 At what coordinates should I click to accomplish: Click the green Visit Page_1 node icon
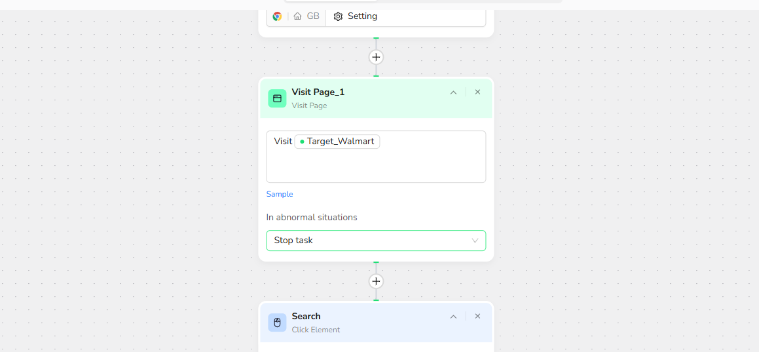click(x=277, y=98)
